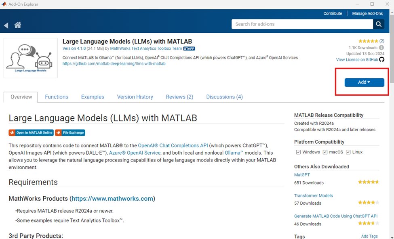394x239 pixels.
Task: Click in the Search for add-ons field
Action: pyautogui.click(x=302, y=24)
